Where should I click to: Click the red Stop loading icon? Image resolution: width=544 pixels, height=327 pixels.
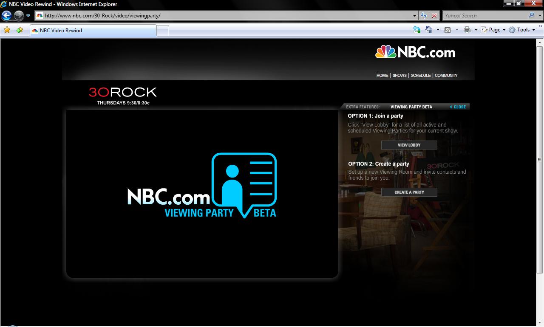click(x=434, y=16)
